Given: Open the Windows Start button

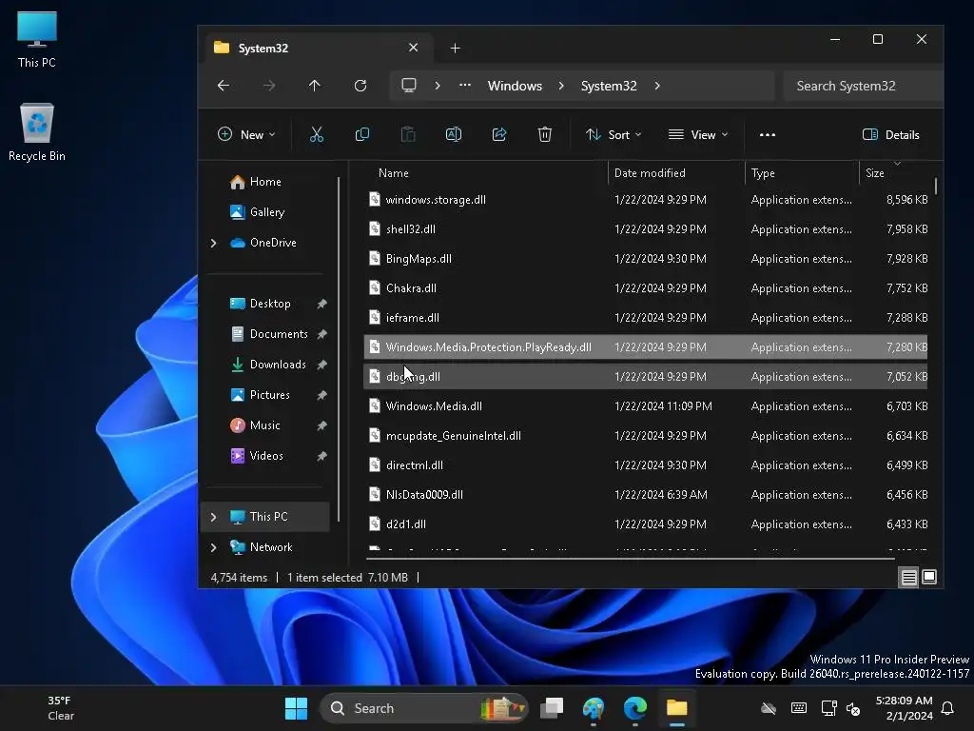Looking at the screenshot, I should pos(297,708).
